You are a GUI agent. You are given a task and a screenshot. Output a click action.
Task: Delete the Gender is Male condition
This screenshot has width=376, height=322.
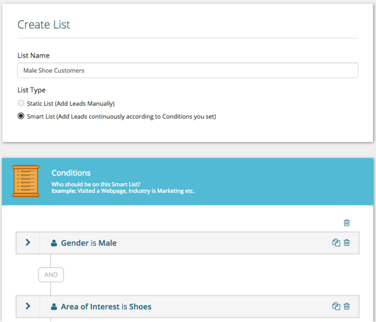[x=347, y=243]
